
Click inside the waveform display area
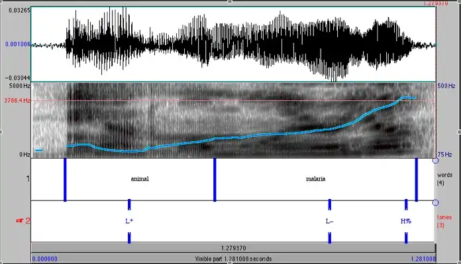tap(233, 44)
